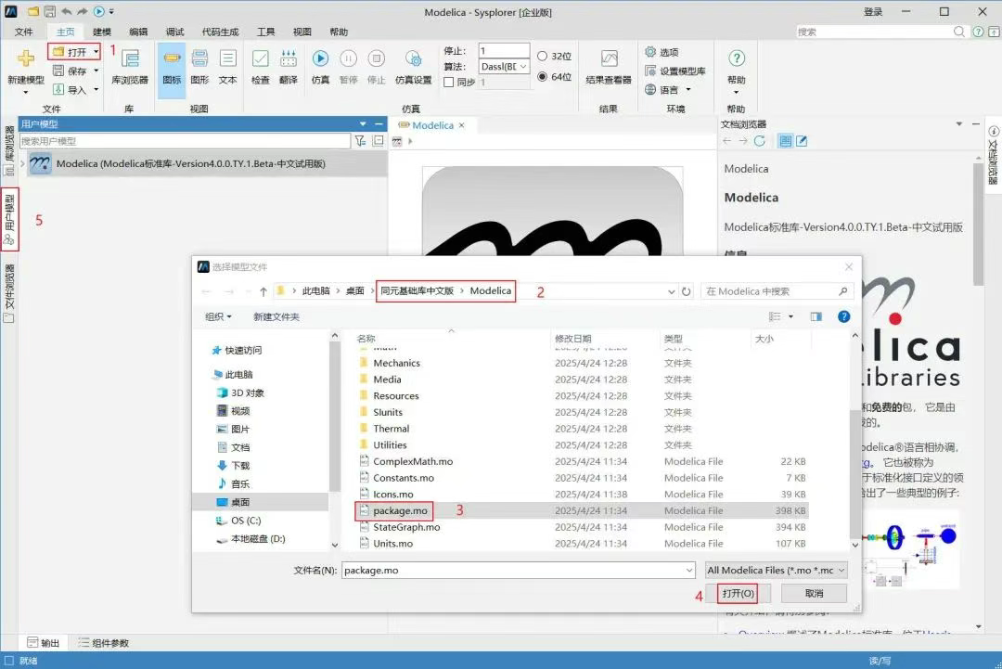Click the stop time (停止) input field
Viewport: 1002px width, 669px height.
click(x=504, y=50)
